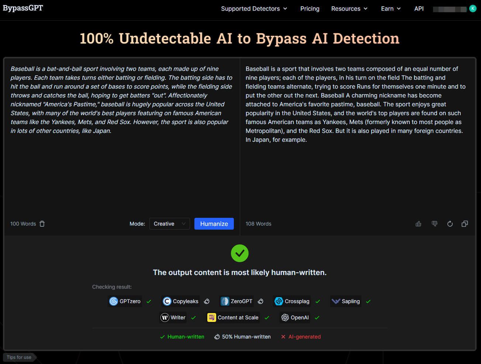Viewport: 481px width, 364px height.
Task: Open the Pricing page
Action: click(x=310, y=8)
